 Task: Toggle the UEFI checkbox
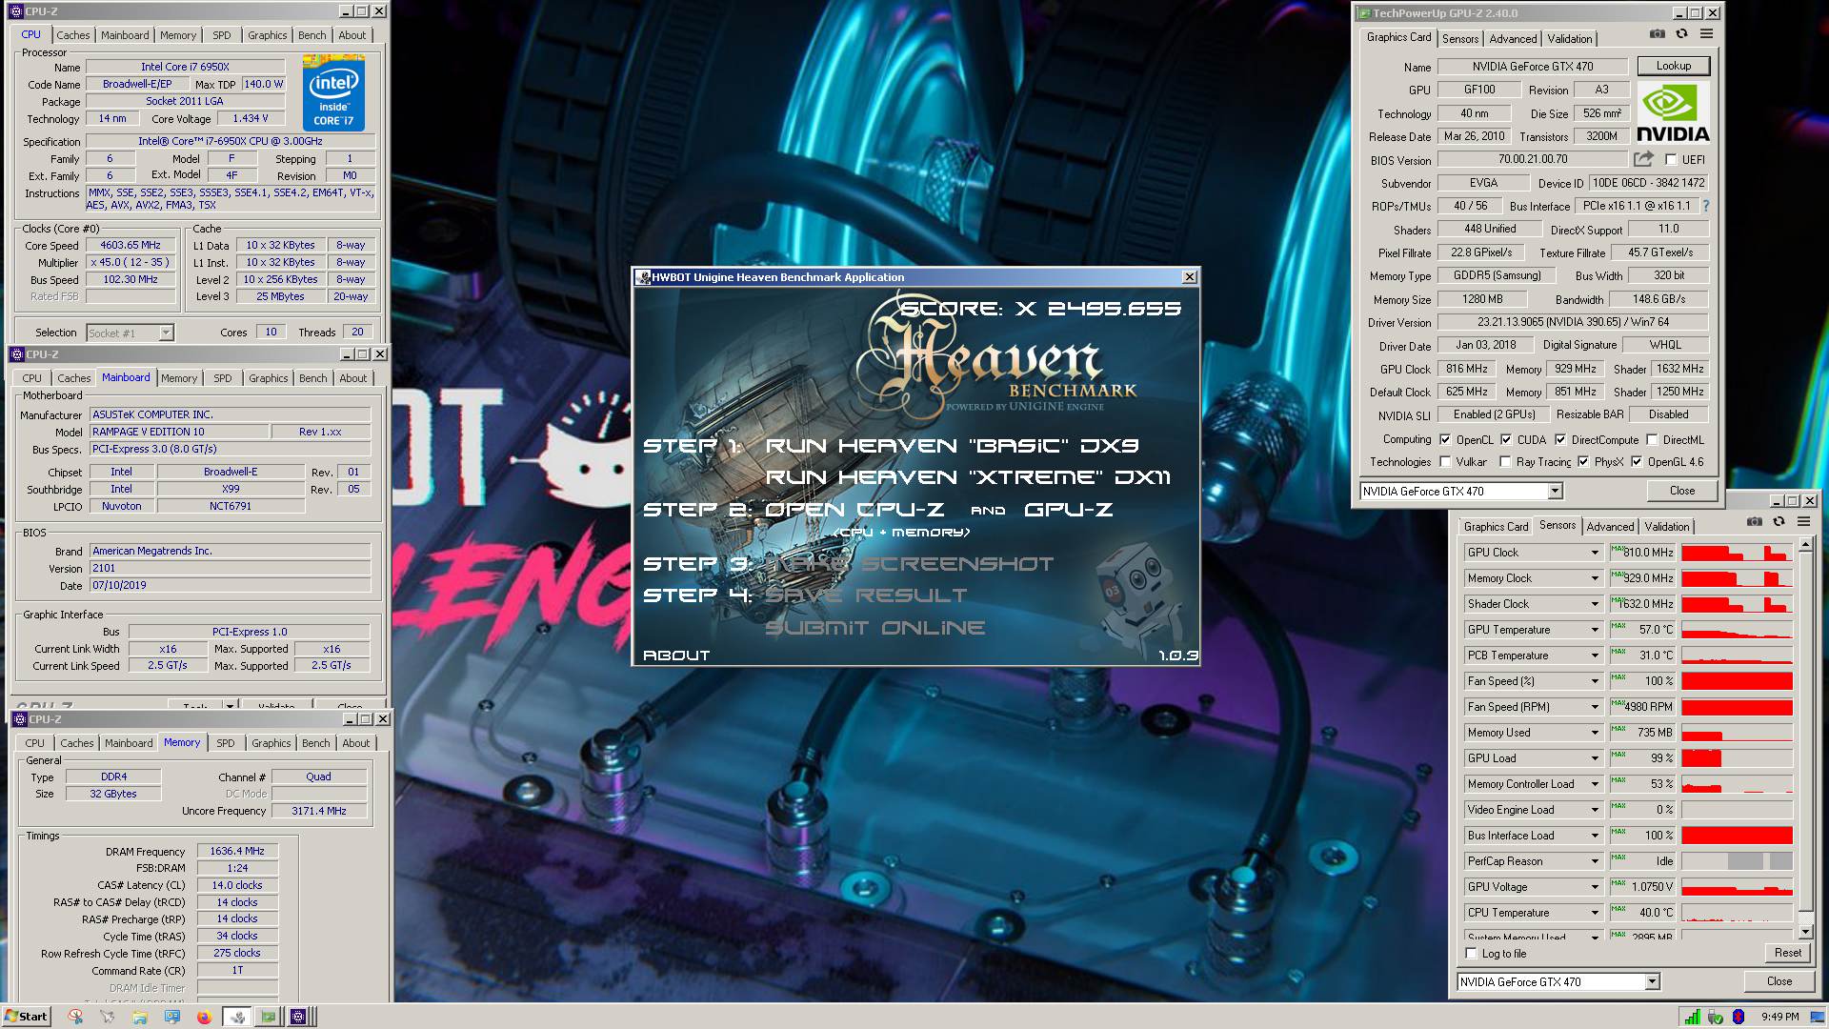(1670, 159)
